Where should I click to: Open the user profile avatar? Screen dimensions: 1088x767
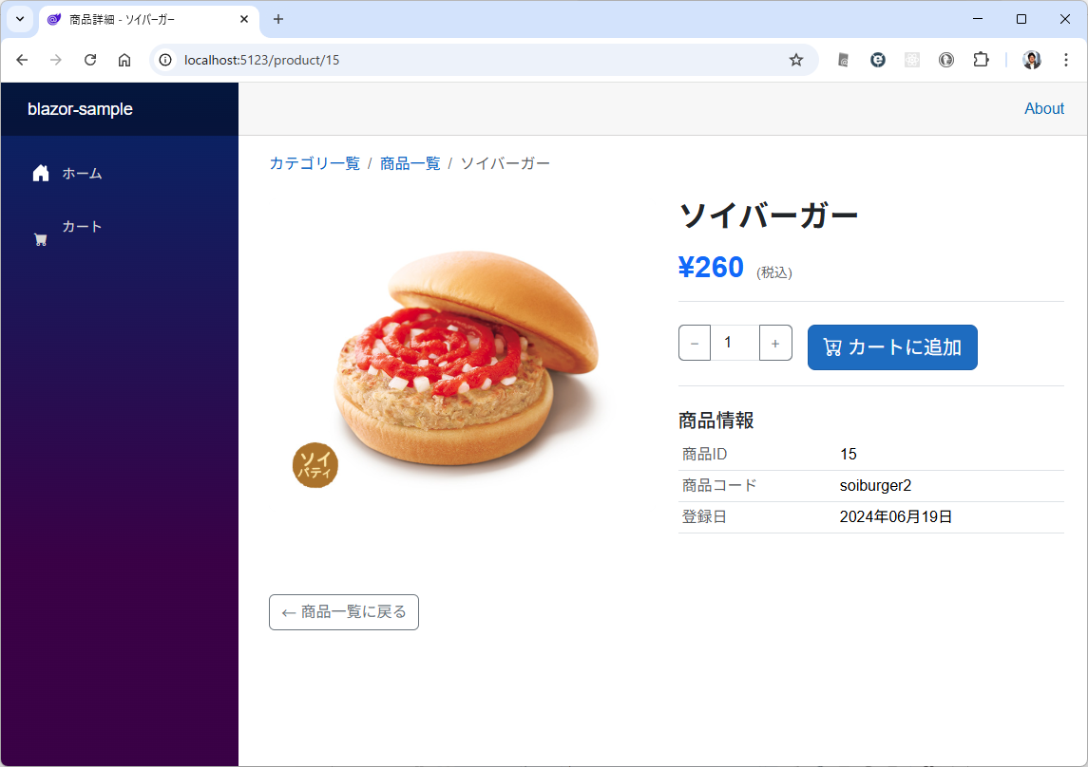[x=1032, y=61]
